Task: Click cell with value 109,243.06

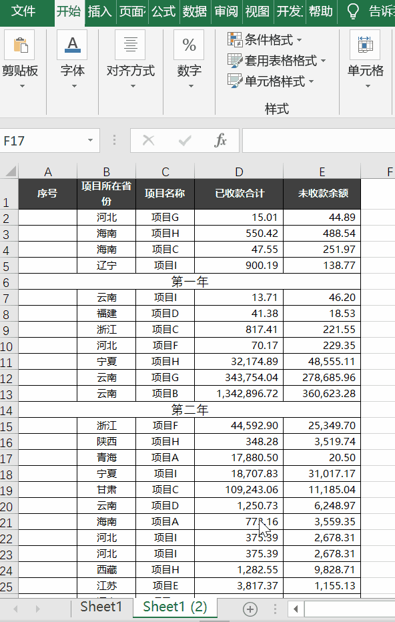Action: (x=239, y=489)
